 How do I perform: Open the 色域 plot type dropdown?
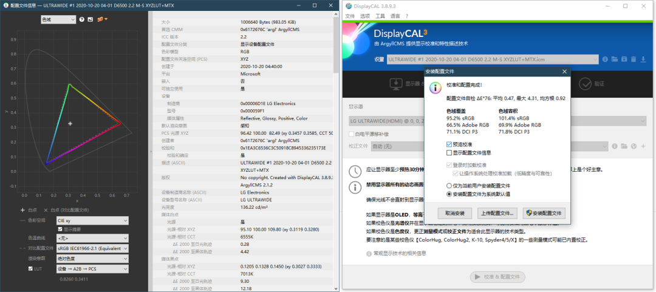[x=58, y=19]
